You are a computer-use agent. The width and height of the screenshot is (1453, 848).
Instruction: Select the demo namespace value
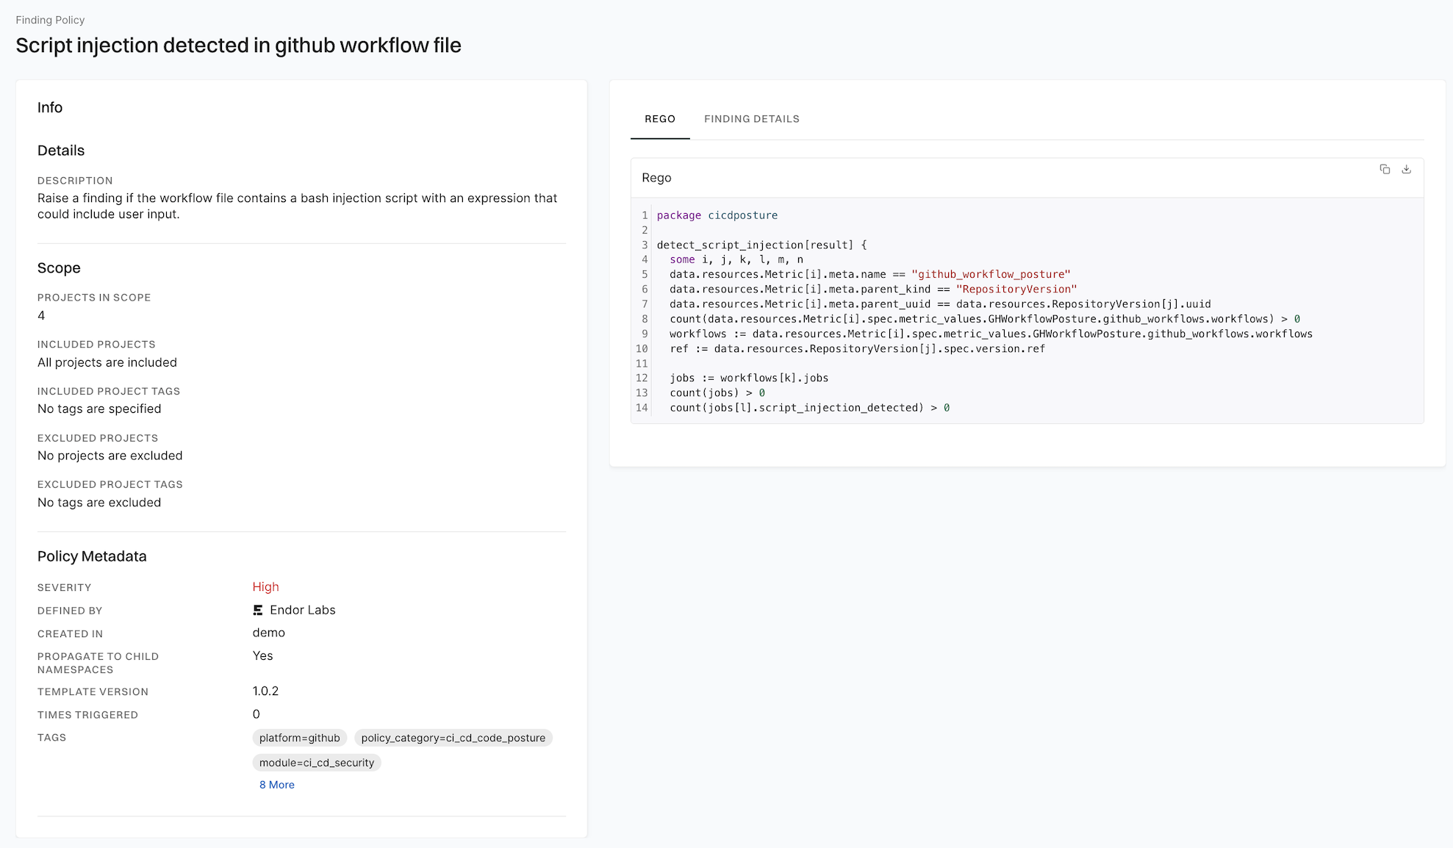[269, 632]
